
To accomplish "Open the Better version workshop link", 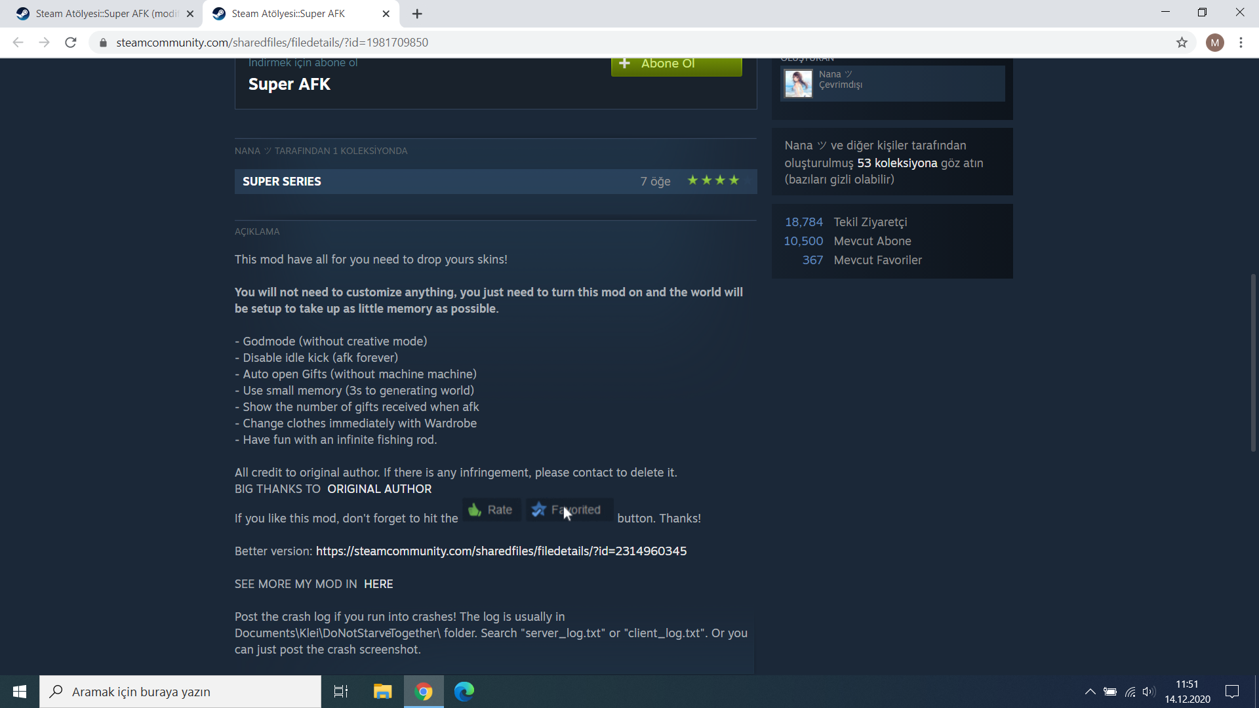I will point(501,551).
